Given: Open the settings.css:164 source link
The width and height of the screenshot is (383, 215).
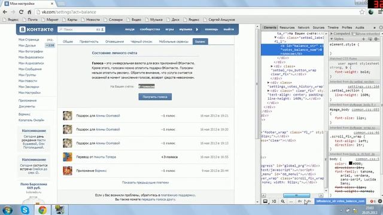Looking at the screenshot, I should [x=363, y=87].
